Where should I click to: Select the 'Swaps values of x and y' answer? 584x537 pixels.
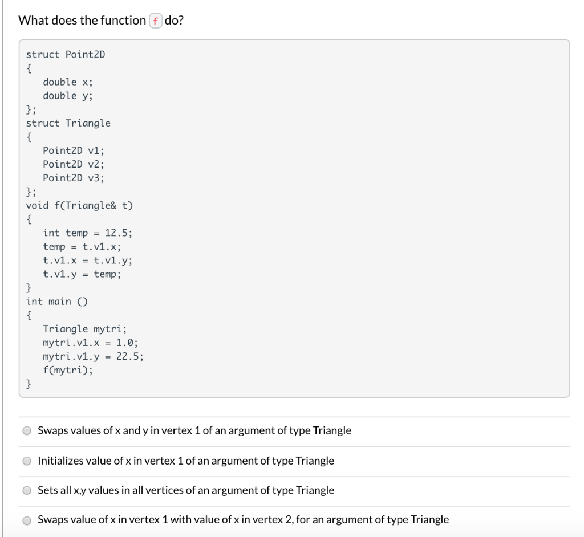pos(27,430)
